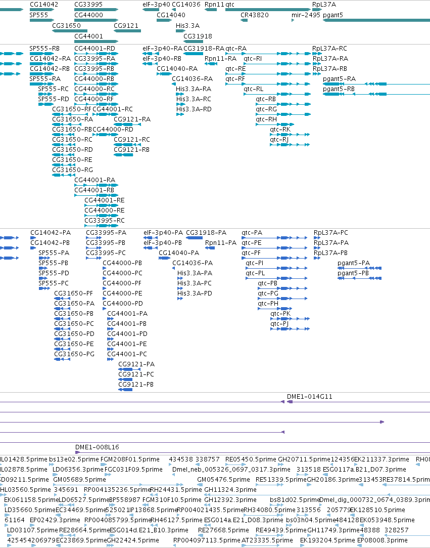Viewport: 430px width, 548px height.
Task: Select transcript CG33995-RC
Action: (x=105, y=221)
